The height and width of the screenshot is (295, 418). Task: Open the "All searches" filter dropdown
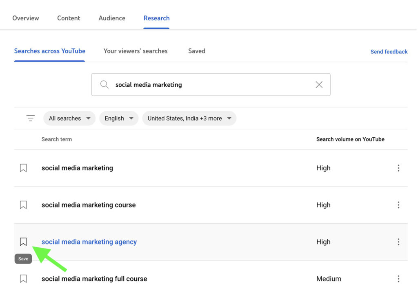(69, 118)
